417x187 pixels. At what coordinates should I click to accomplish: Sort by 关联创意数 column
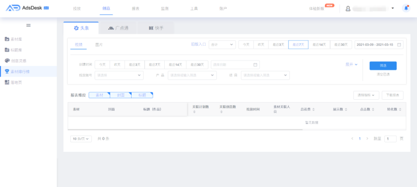pos(221,112)
